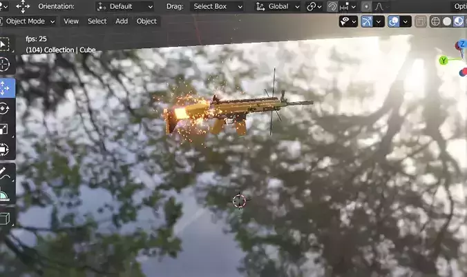Open the Select menu
Image resolution: width=467 pixels, height=277 pixels.
[97, 21]
